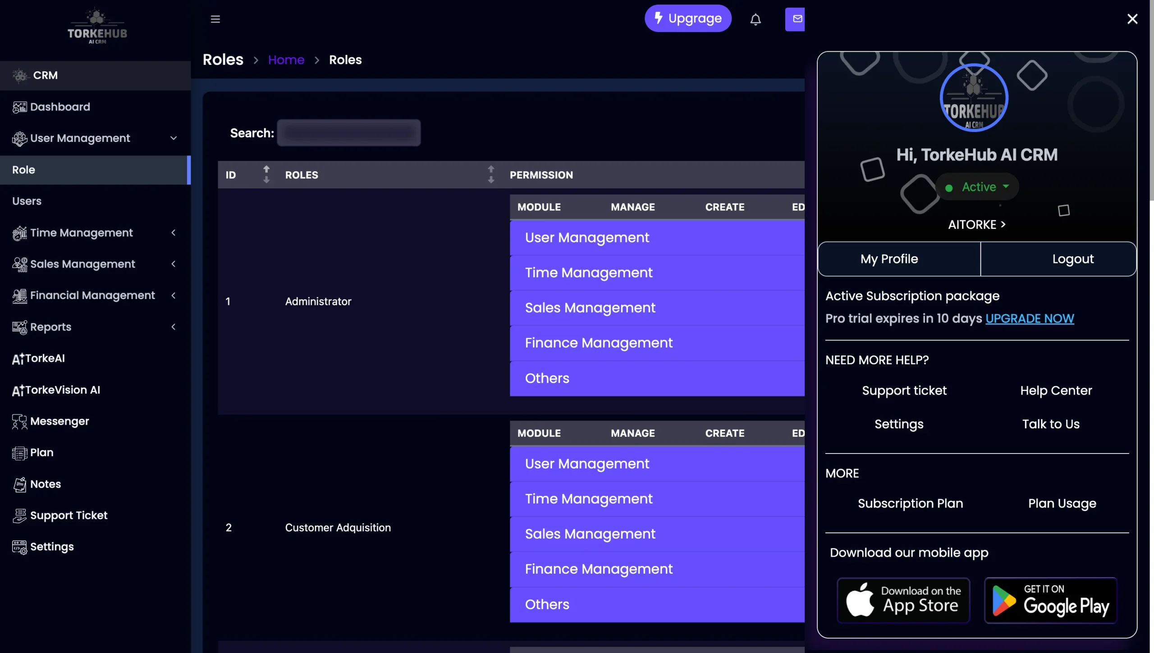The height and width of the screenshot is (653, 1154).
Task: Open the AITORKE workspace link
Action: pyautogui.click(x=977, y=224)
